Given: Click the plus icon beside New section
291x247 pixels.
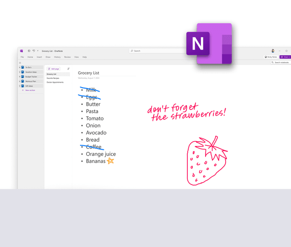Looking at the screenshot, I should [x=23, y=90].
